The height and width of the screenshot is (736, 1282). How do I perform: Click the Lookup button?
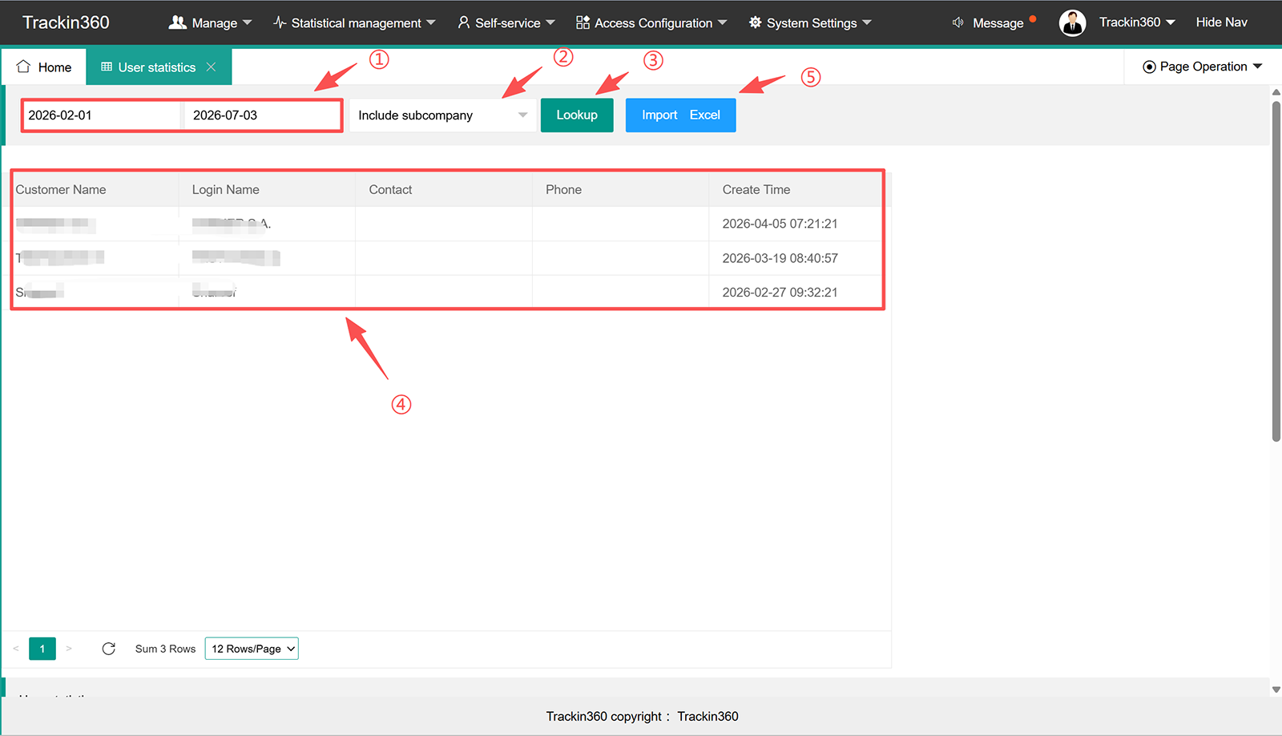coord(577,115)
